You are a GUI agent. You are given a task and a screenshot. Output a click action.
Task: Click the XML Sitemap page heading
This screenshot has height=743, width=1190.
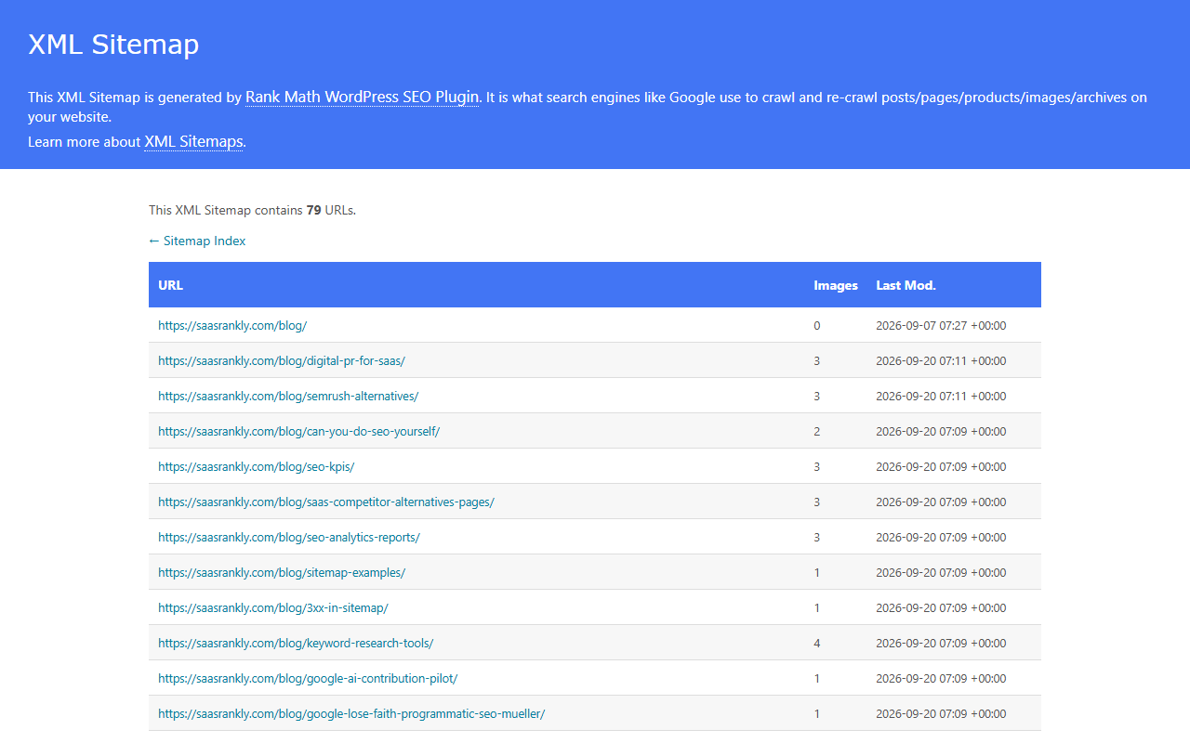pos(113,44)
